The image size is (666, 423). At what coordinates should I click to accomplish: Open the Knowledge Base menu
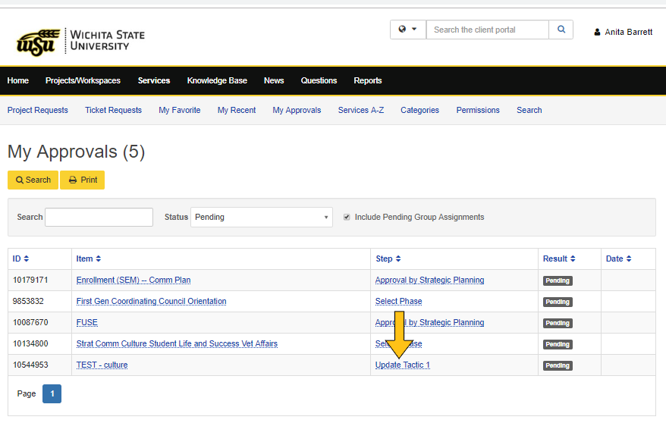(x=217, y=80)
